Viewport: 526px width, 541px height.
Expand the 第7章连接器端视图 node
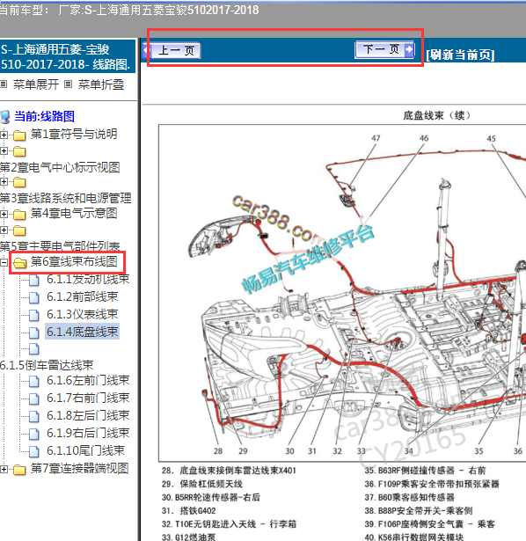pyautogui.click(x=4, y=469)
